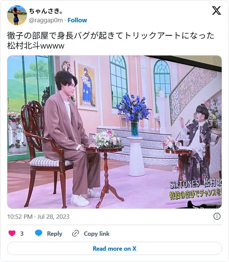Viewport: 229px width, 262px height.
Task: Open the ちゃんさき。 display name profile
Action: tap(46, 11)
